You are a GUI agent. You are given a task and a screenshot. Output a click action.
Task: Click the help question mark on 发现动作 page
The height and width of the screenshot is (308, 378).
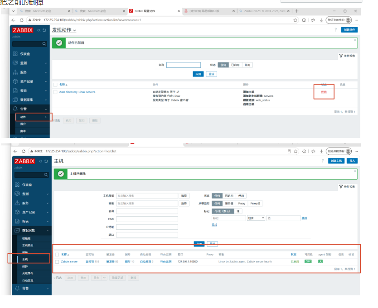pos(335,30)
